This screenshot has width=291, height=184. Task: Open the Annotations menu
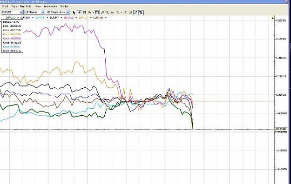(x=50, y=7)
